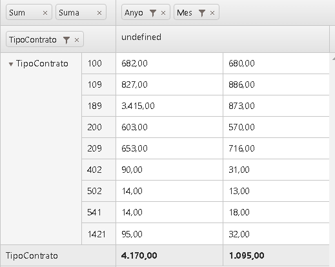
Task: Open the Anyo filter funnel
Action: (x=153, y=13)
